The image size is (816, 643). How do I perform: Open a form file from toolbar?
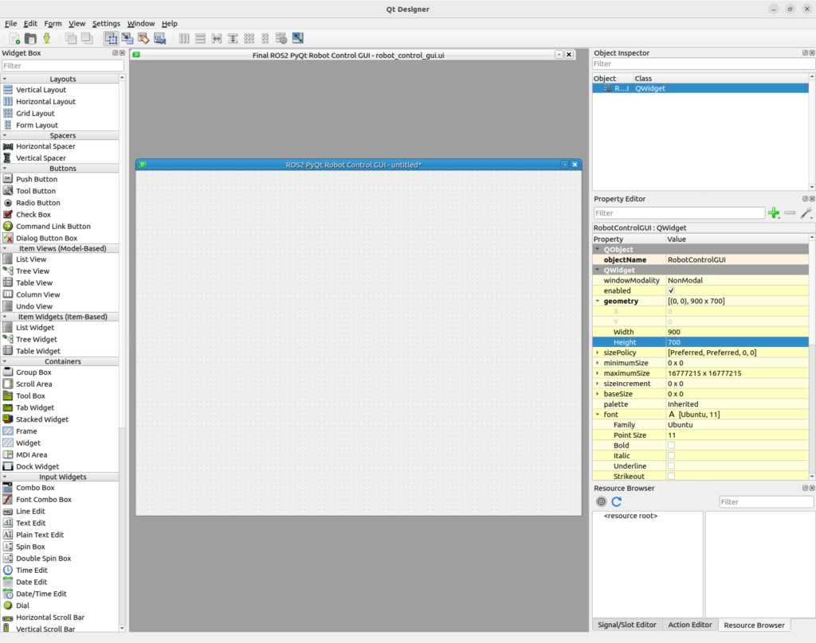[x=31, y=38]
